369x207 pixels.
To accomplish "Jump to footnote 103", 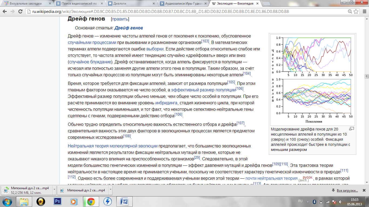I will (x=205, y=41).
